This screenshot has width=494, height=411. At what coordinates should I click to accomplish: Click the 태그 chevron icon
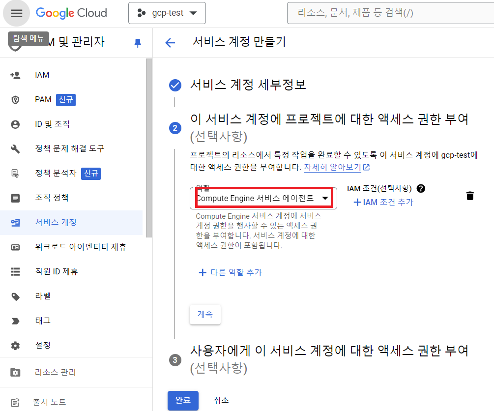coord(15,321)
